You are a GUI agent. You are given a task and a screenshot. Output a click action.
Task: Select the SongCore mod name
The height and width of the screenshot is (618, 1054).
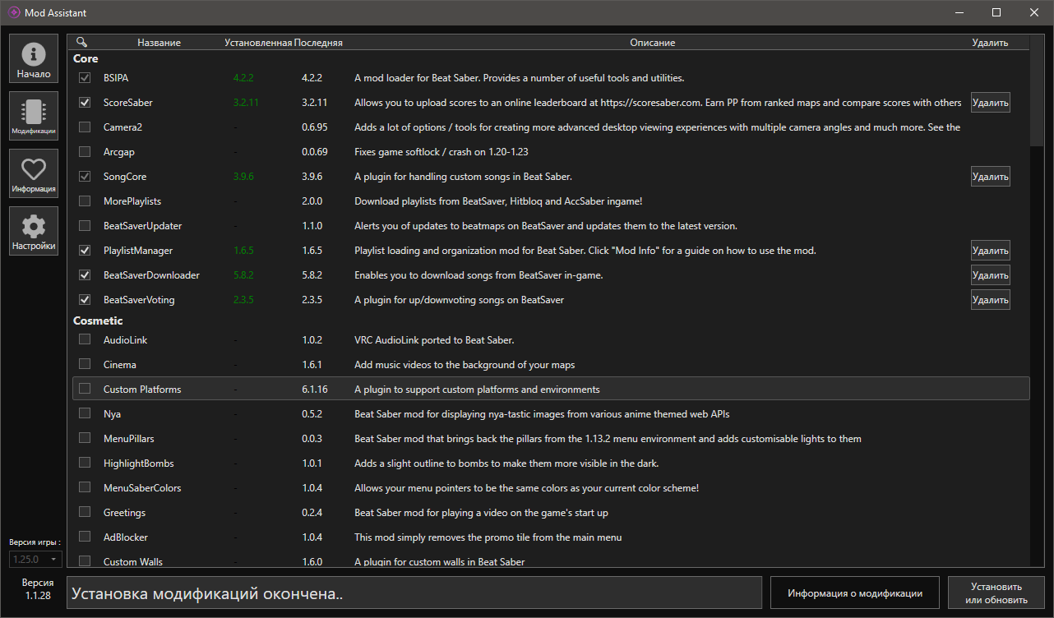(125, 177)
